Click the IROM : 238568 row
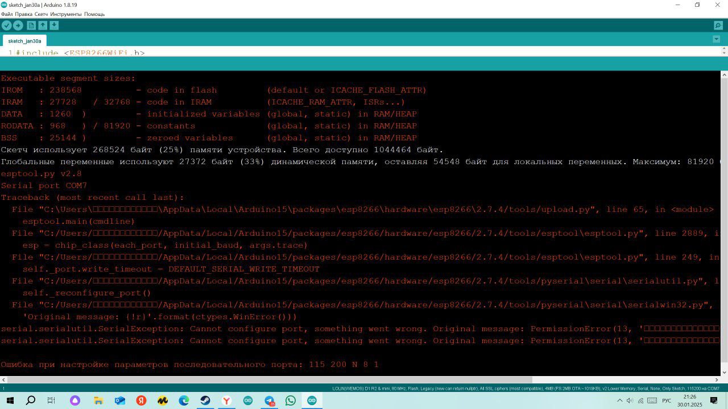 (213, 90)
